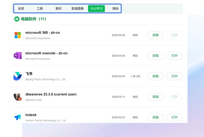The image size is (204, 137).
Task: Click 未知 size in the dbeaveree row
Action: [x=135, y=97]
